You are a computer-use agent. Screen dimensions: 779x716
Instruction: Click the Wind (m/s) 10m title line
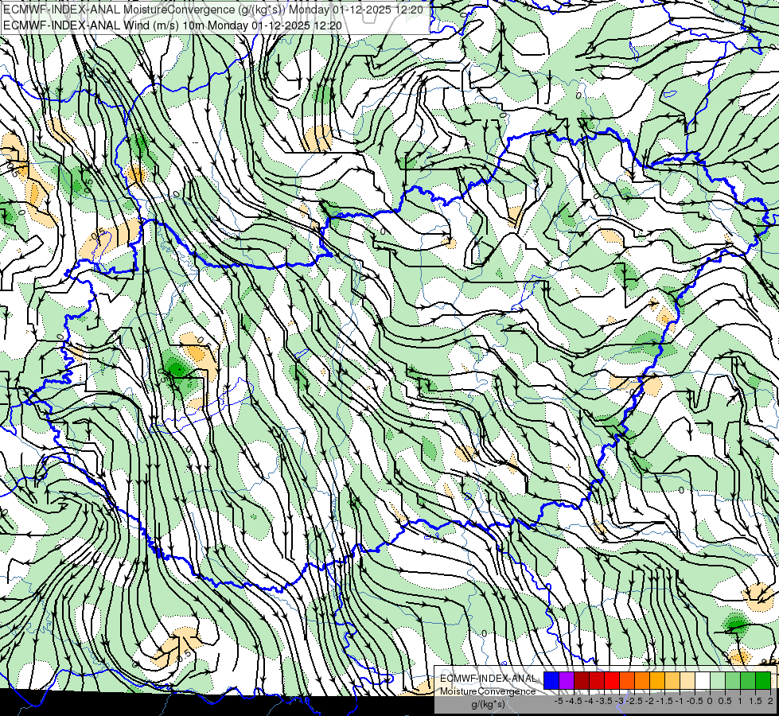[173, 25]
